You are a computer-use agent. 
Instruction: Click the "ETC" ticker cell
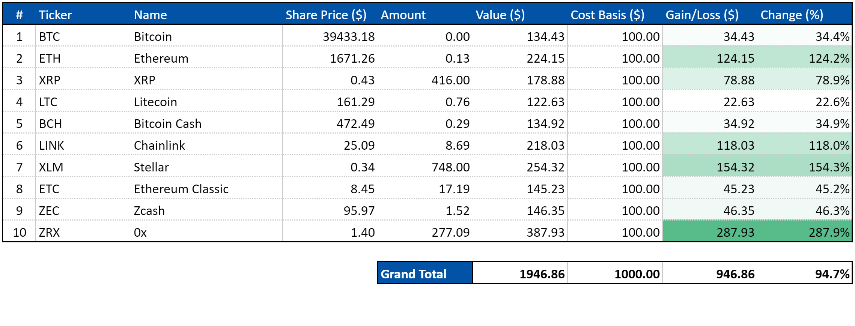tap(49, 189)
